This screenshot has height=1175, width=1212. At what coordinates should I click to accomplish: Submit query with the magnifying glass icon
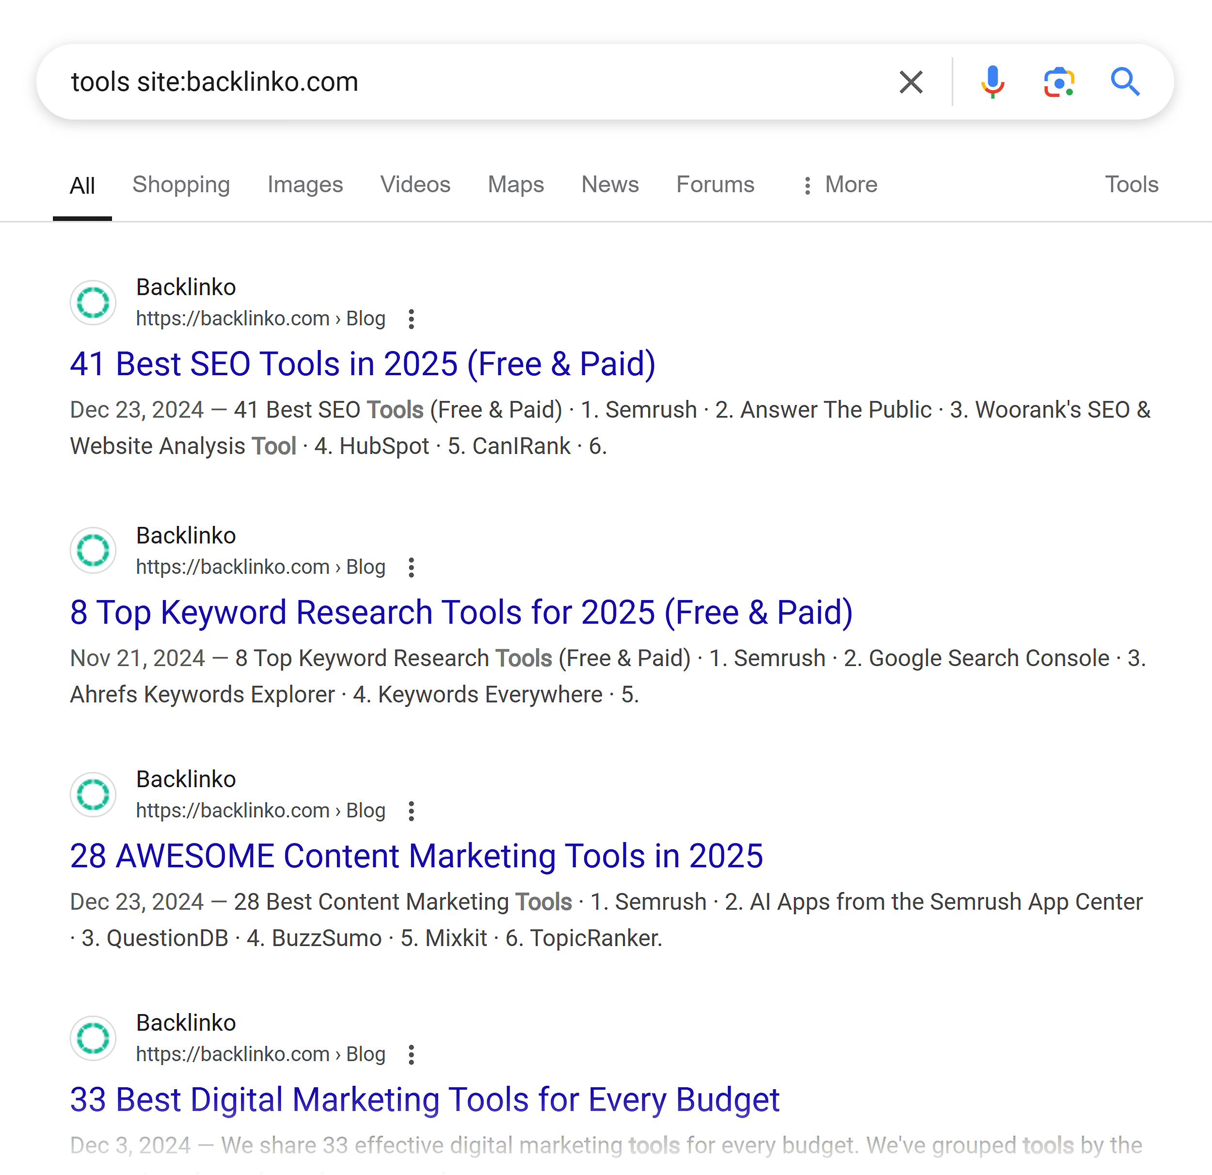(1125, 81)
